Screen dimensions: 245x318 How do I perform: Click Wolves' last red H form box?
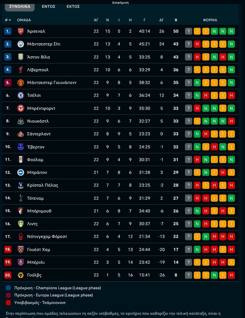pos(231,275)
